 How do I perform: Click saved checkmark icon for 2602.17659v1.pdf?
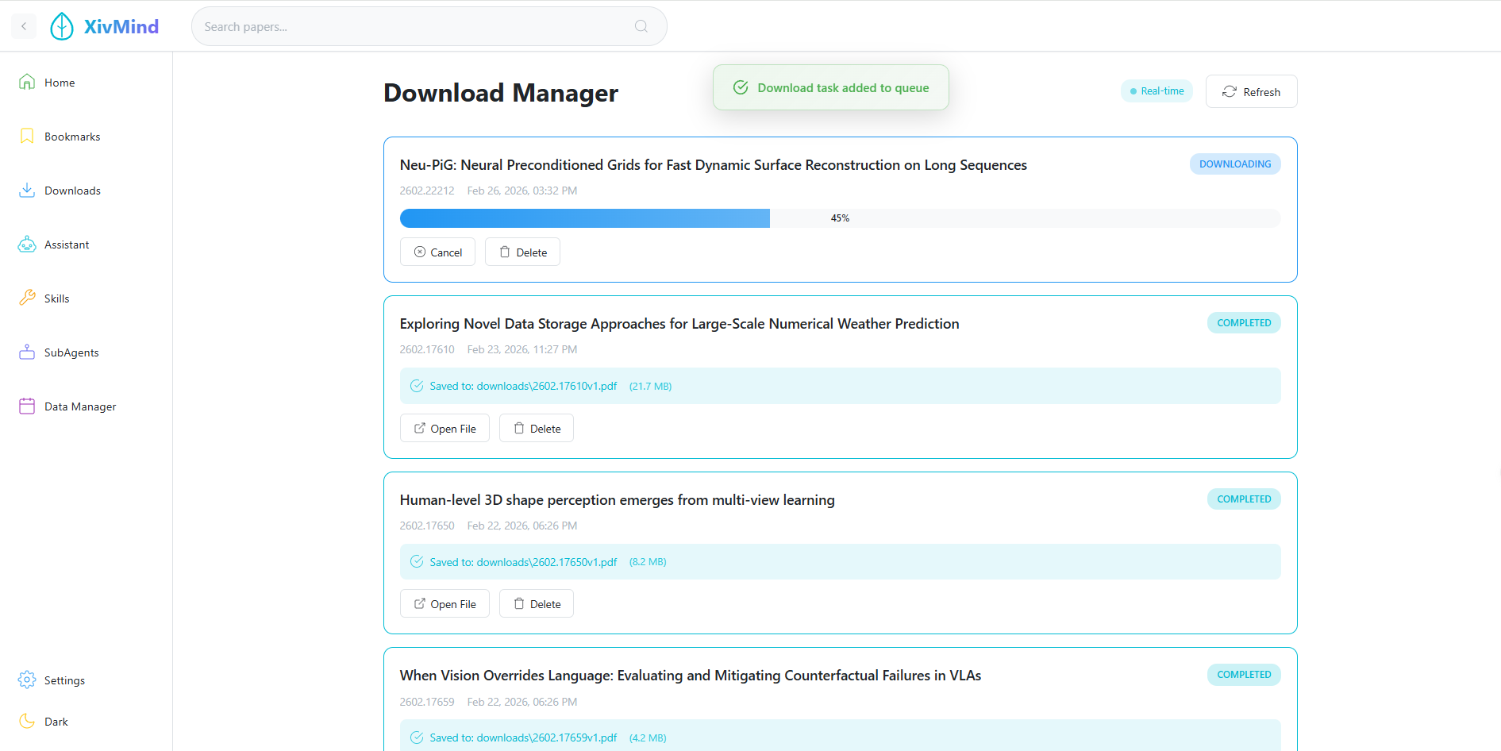[x=417, y=738]
